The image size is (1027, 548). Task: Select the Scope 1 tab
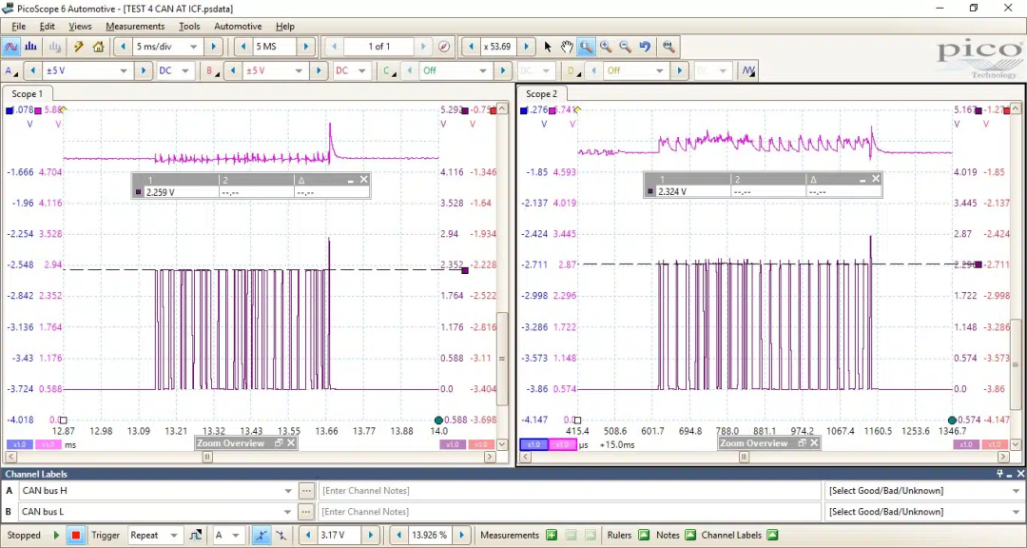[27, 94]
